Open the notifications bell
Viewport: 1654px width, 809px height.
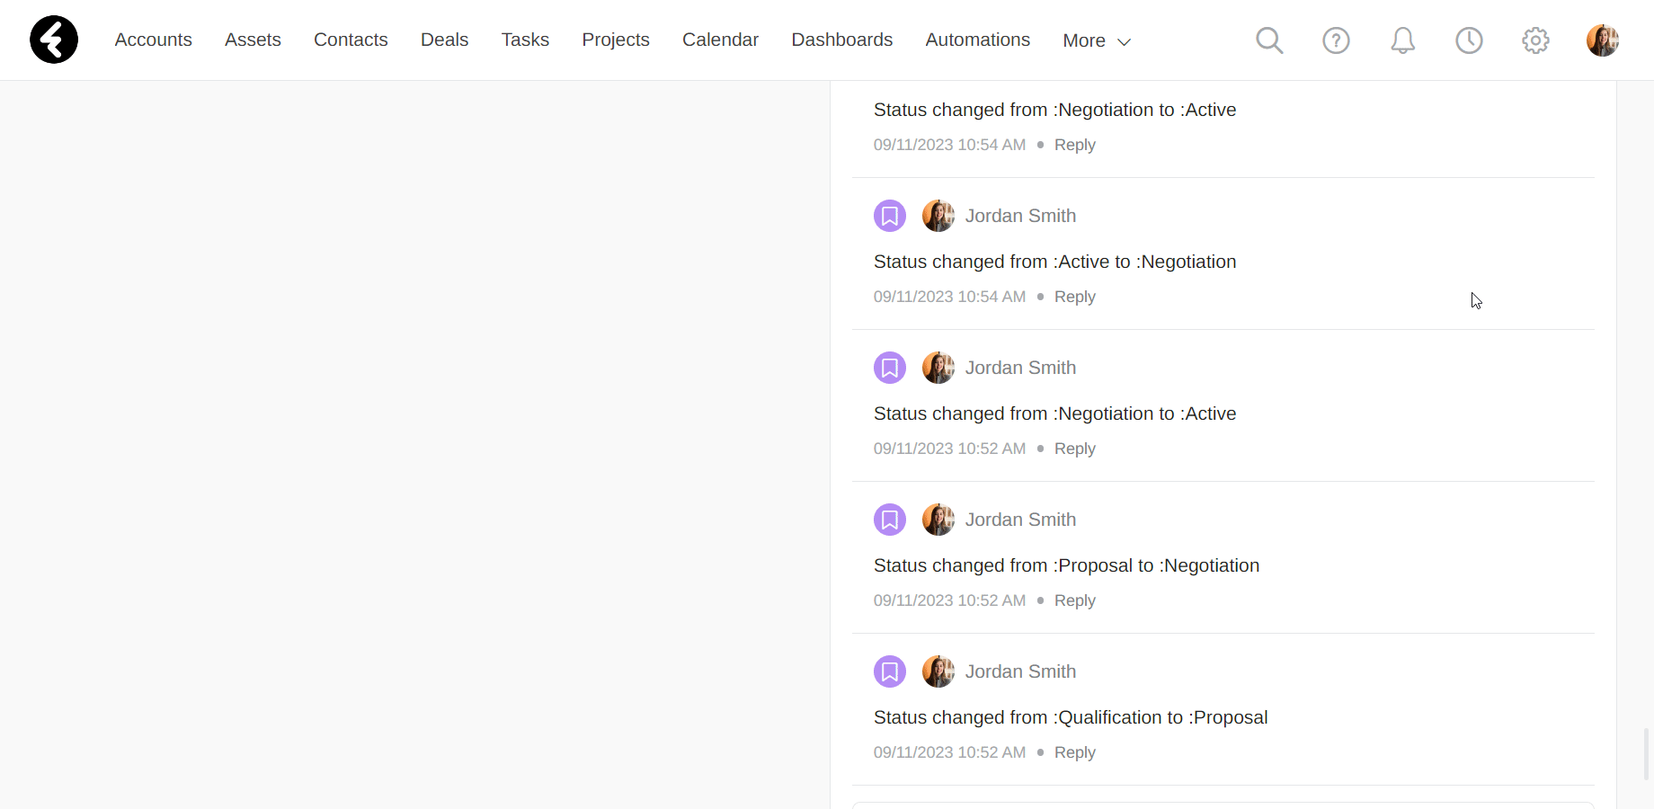click(x=1402, y=40)
